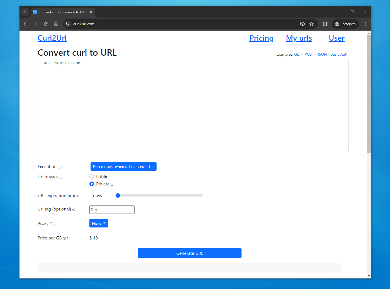Viewport: 390px width, 289px height.
Task: Click the third-party cookies eye icon
Action: (x=303, y=24)
